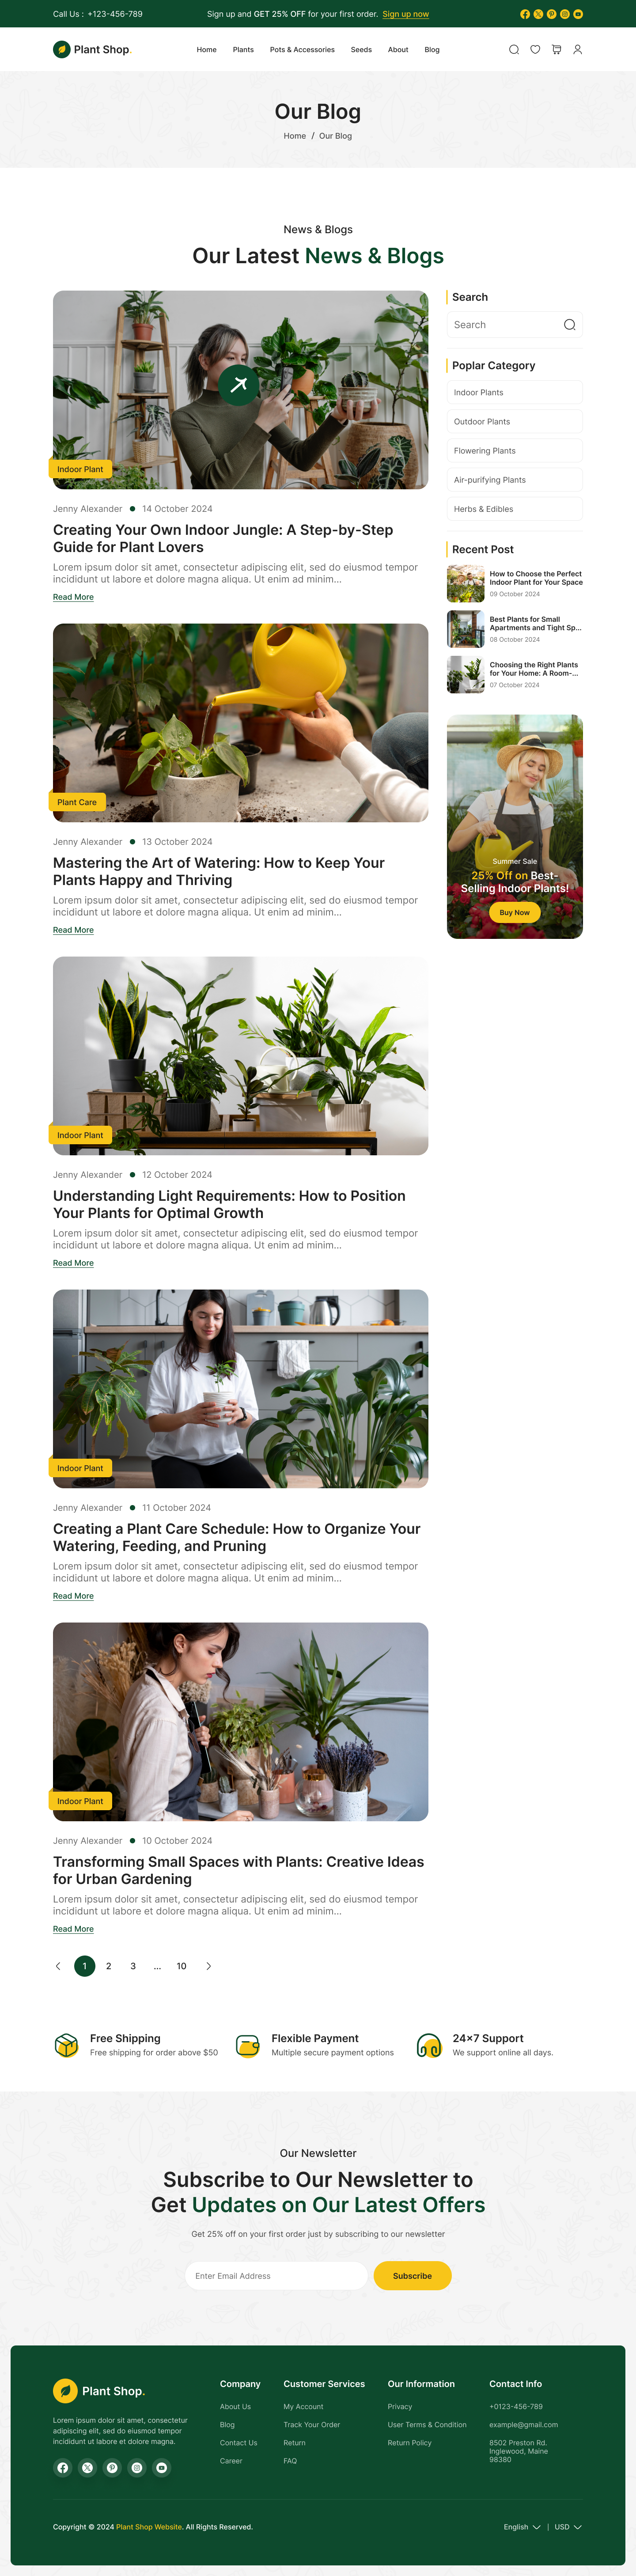The width and height of the screenshot is (636, 2576).
Task: Expand the English language dropdown
Action: tap(522, 2527)
